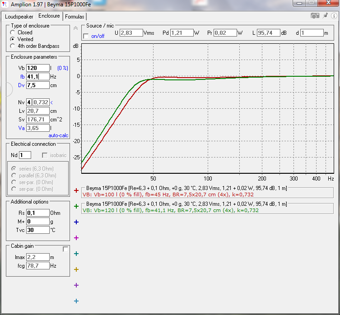Click the M+ added mass field
The width and height of the screenshot is (340, 315).
point(38,221)
